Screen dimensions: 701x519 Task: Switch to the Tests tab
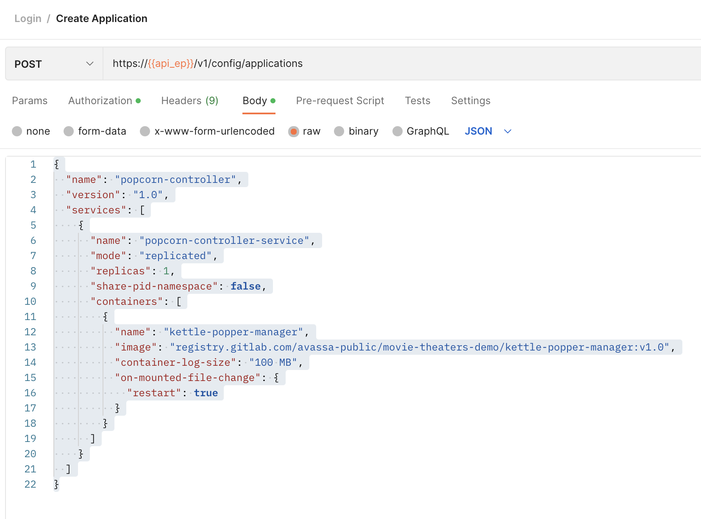[x=417, y=101]
